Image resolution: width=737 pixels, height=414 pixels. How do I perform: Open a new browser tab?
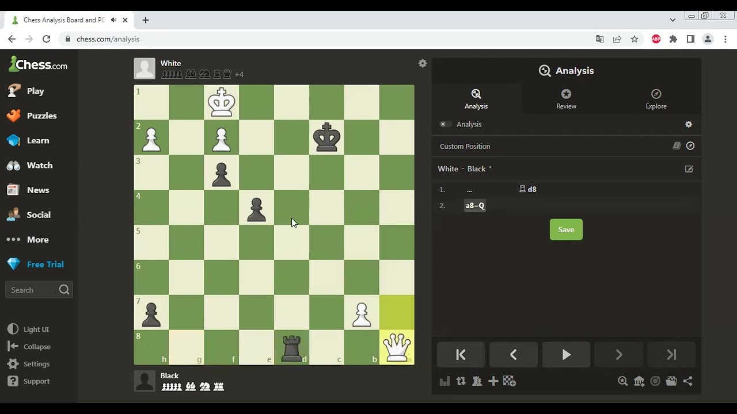coord(146,20)
